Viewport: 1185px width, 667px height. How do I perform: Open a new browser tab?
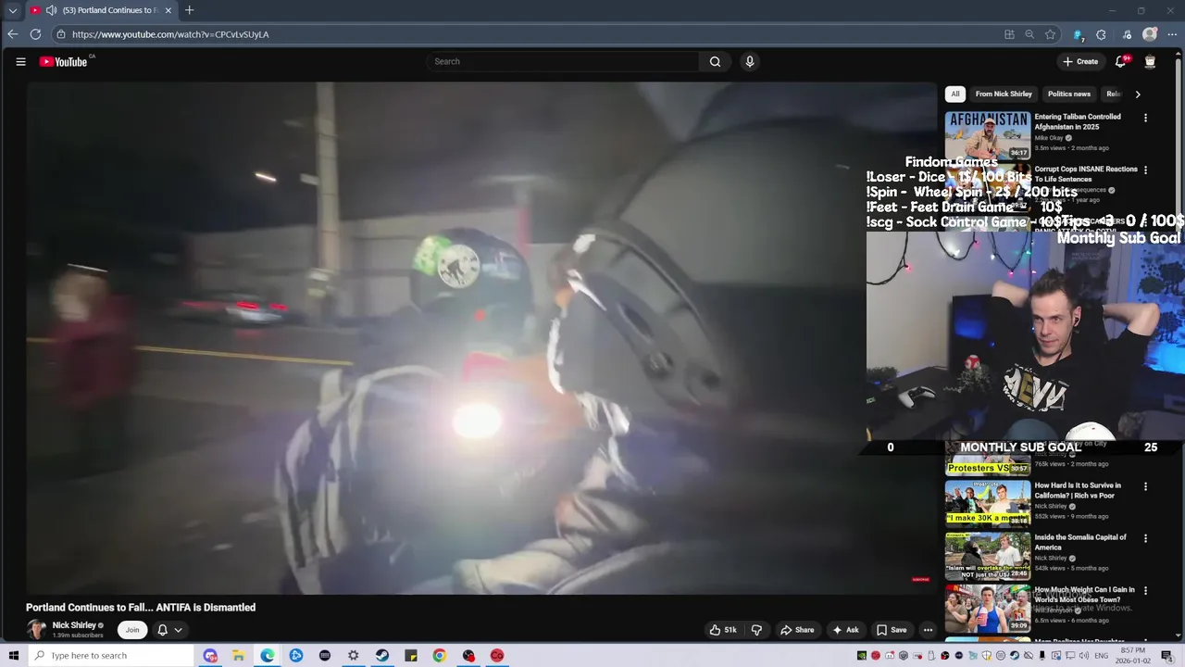point(189,10)
